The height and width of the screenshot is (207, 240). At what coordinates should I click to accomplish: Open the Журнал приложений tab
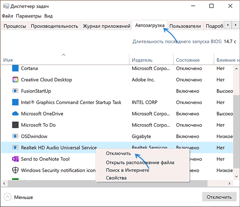click(x=106, y=26)
